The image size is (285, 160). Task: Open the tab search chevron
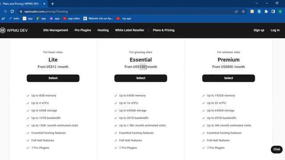pos(256,3)
